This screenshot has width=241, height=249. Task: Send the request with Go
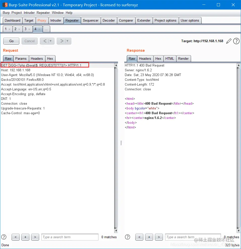coord(11,41)
